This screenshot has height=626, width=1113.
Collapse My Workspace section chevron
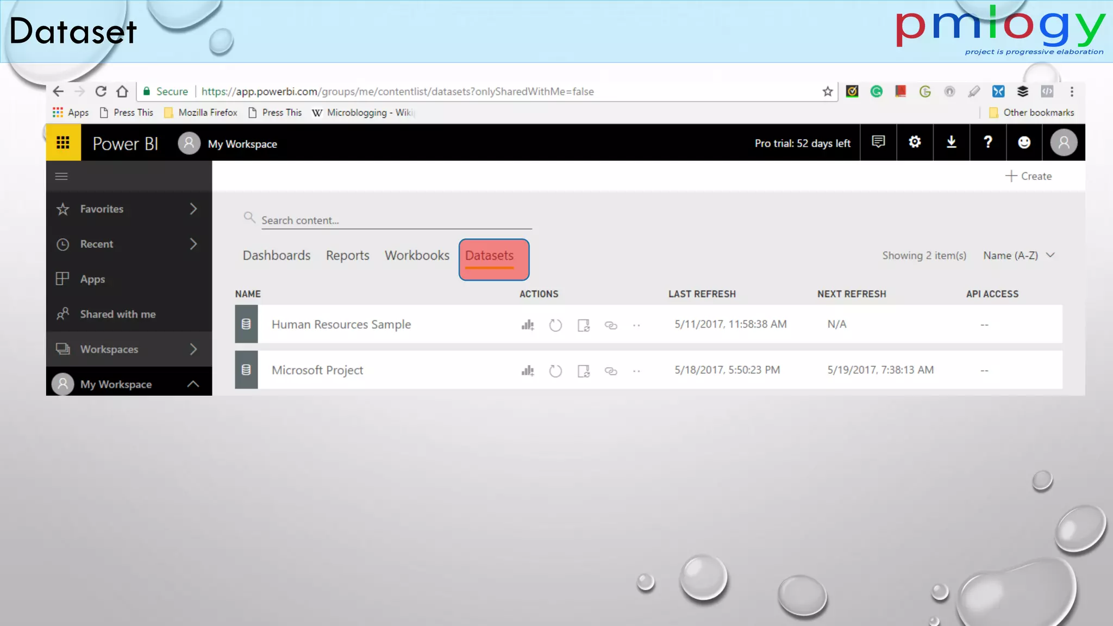pos(193,384)
